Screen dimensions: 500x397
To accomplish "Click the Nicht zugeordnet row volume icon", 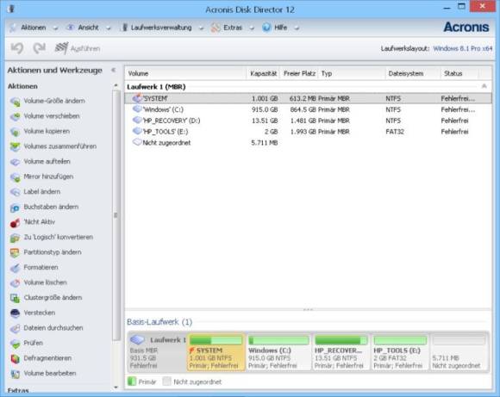I will click(137, 142).
